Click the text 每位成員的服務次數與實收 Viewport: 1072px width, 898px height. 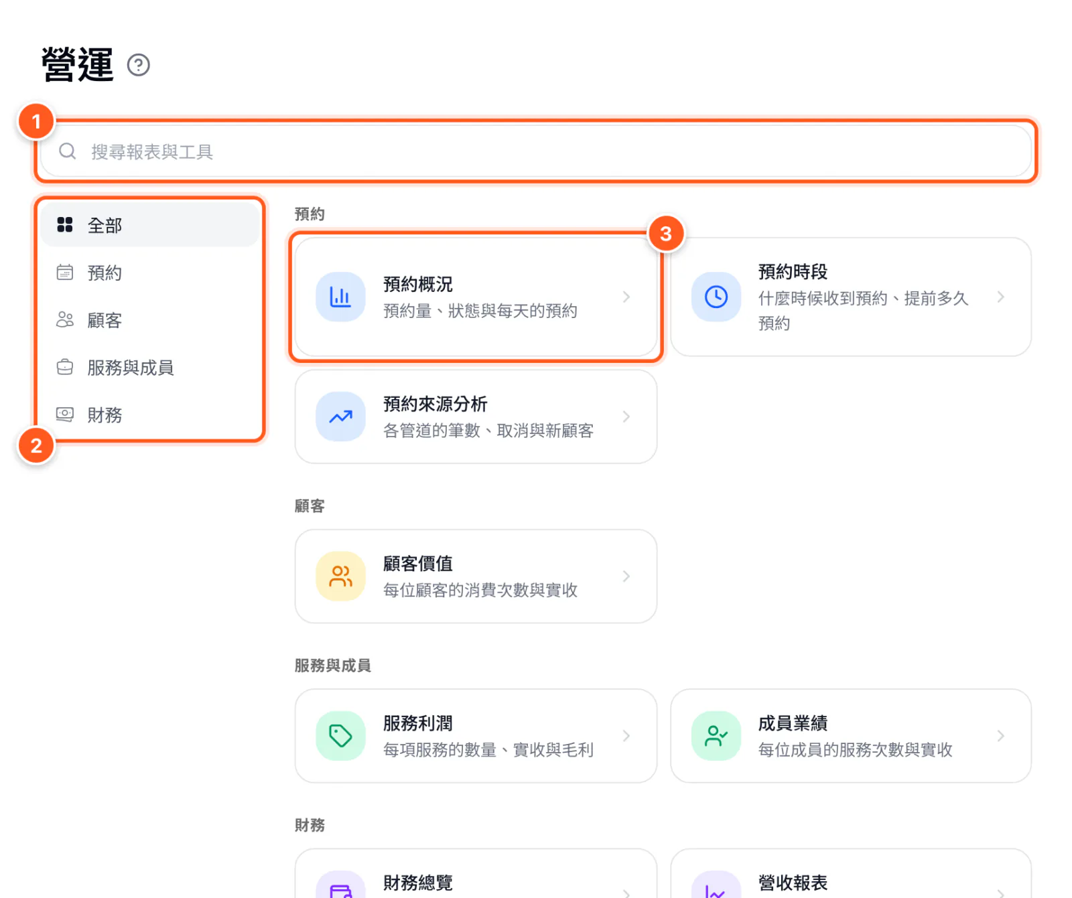[x=856, y=750]
